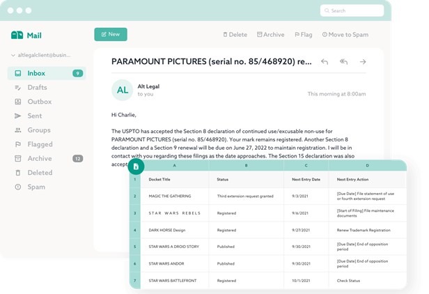Viewport: 429px width, 294px height.
Task: Open the Drafts folder icon
Action: 18,88
